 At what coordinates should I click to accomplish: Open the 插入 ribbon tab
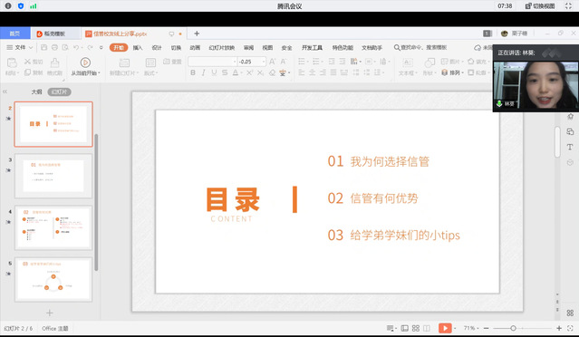(x=138, y=48)
